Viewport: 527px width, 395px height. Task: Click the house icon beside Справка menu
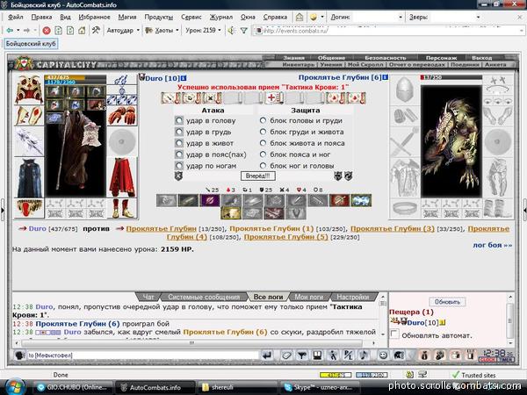point(300,17)
